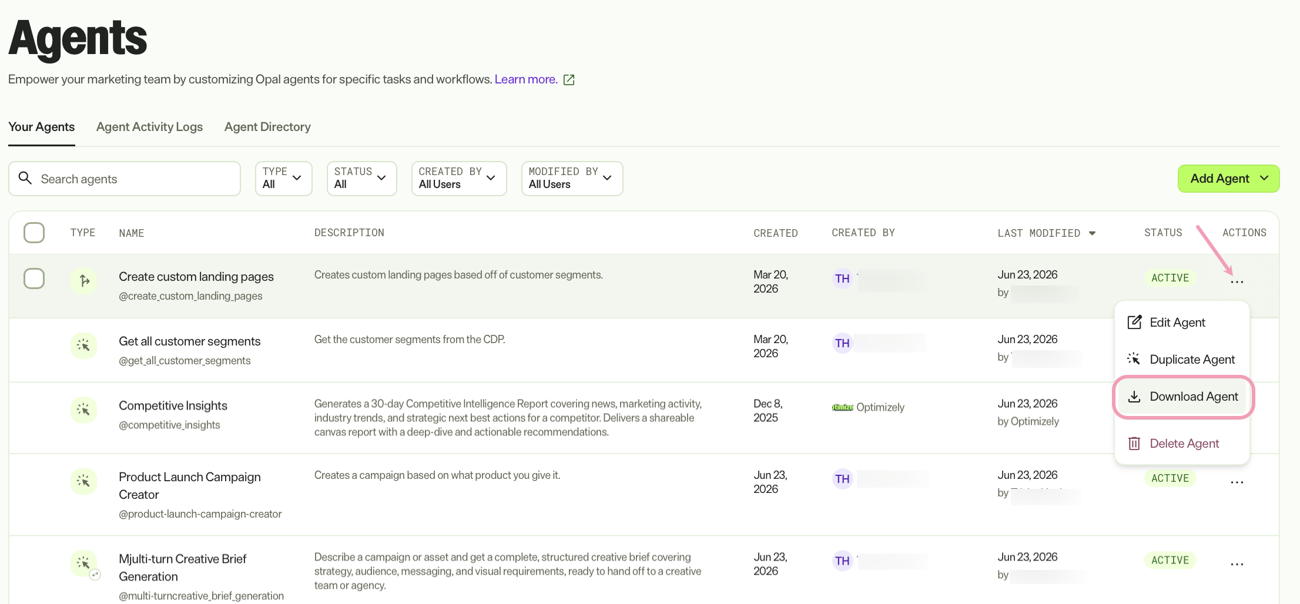Click the Type column header
This screenshot has height=604, width=1300.
click(x=83, y=233)
